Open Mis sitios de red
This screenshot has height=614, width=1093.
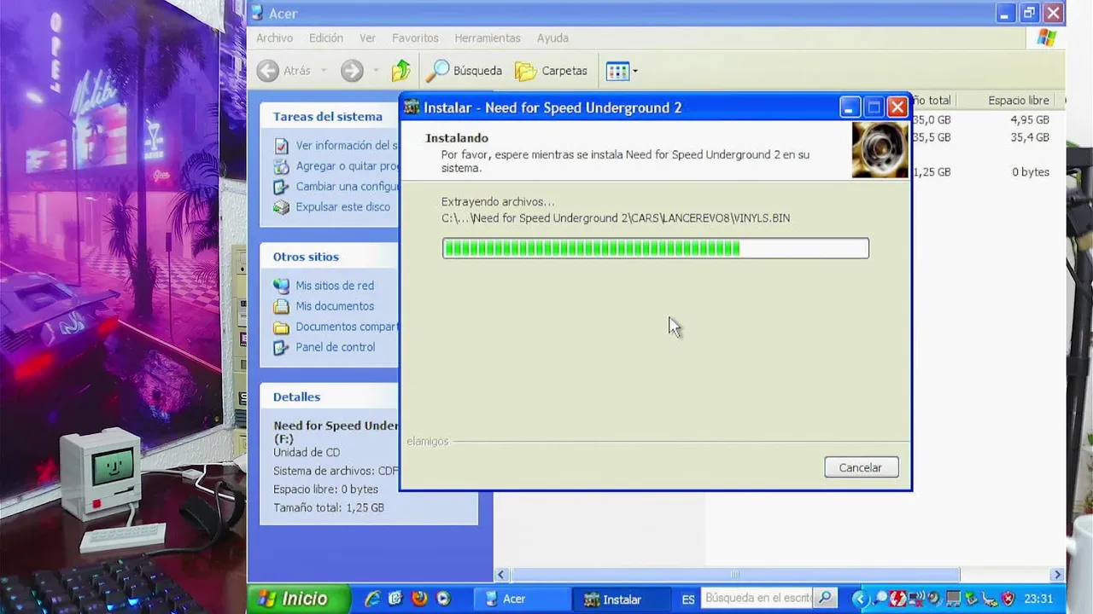tap(335, 286)
